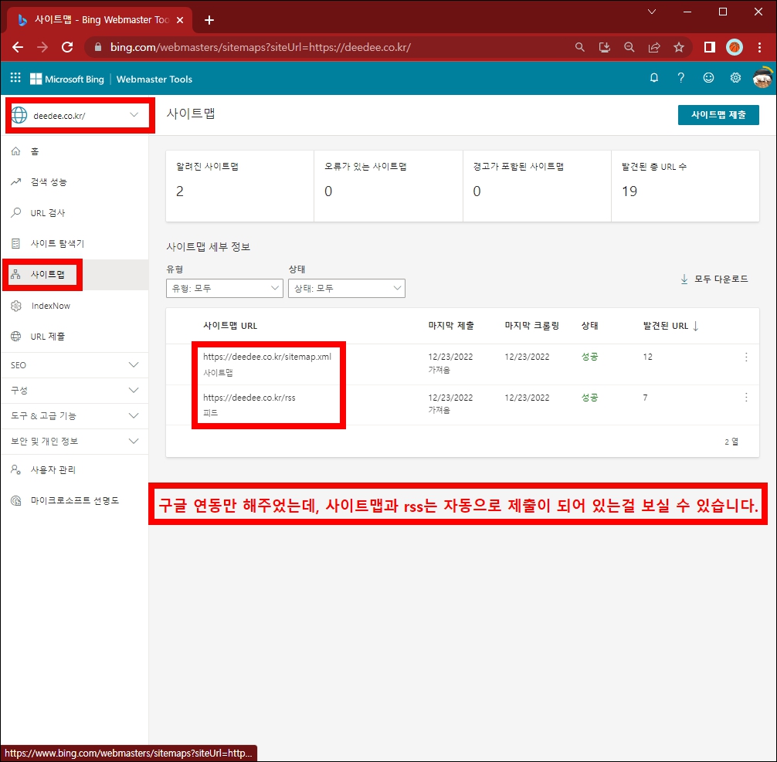Click the 경고가 포함된 사이트맵 card
777x762 pixels.
point(537,186)
